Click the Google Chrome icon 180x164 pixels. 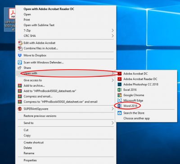[120, 95]
